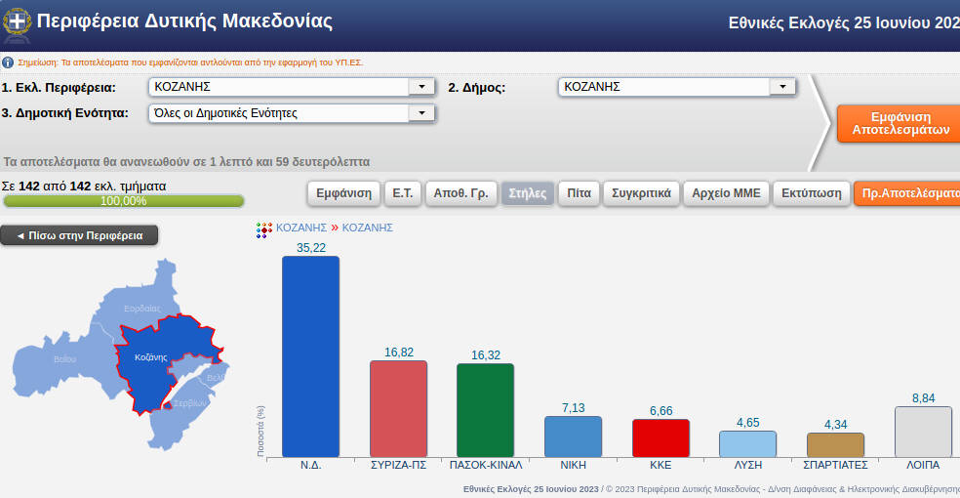Click the colored dots breadcrumb icon
Image resolution: width=960 pixels, height=498 pixels.
262,229
